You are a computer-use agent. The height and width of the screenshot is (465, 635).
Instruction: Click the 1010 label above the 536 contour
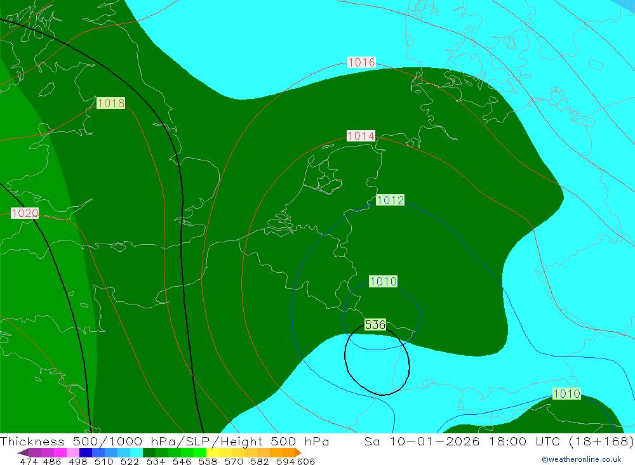click(383, 281)
